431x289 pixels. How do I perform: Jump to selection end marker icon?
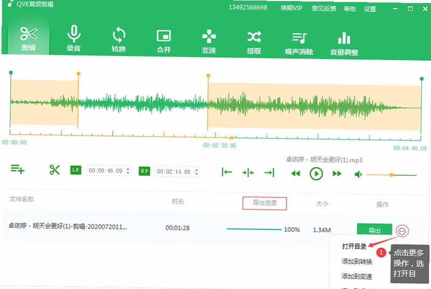coord(269,172)
